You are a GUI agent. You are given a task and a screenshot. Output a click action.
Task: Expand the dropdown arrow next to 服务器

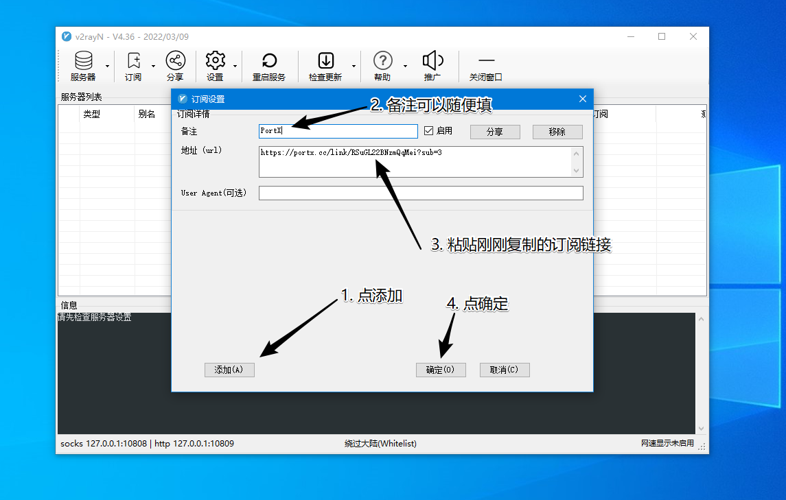point(107,67)
